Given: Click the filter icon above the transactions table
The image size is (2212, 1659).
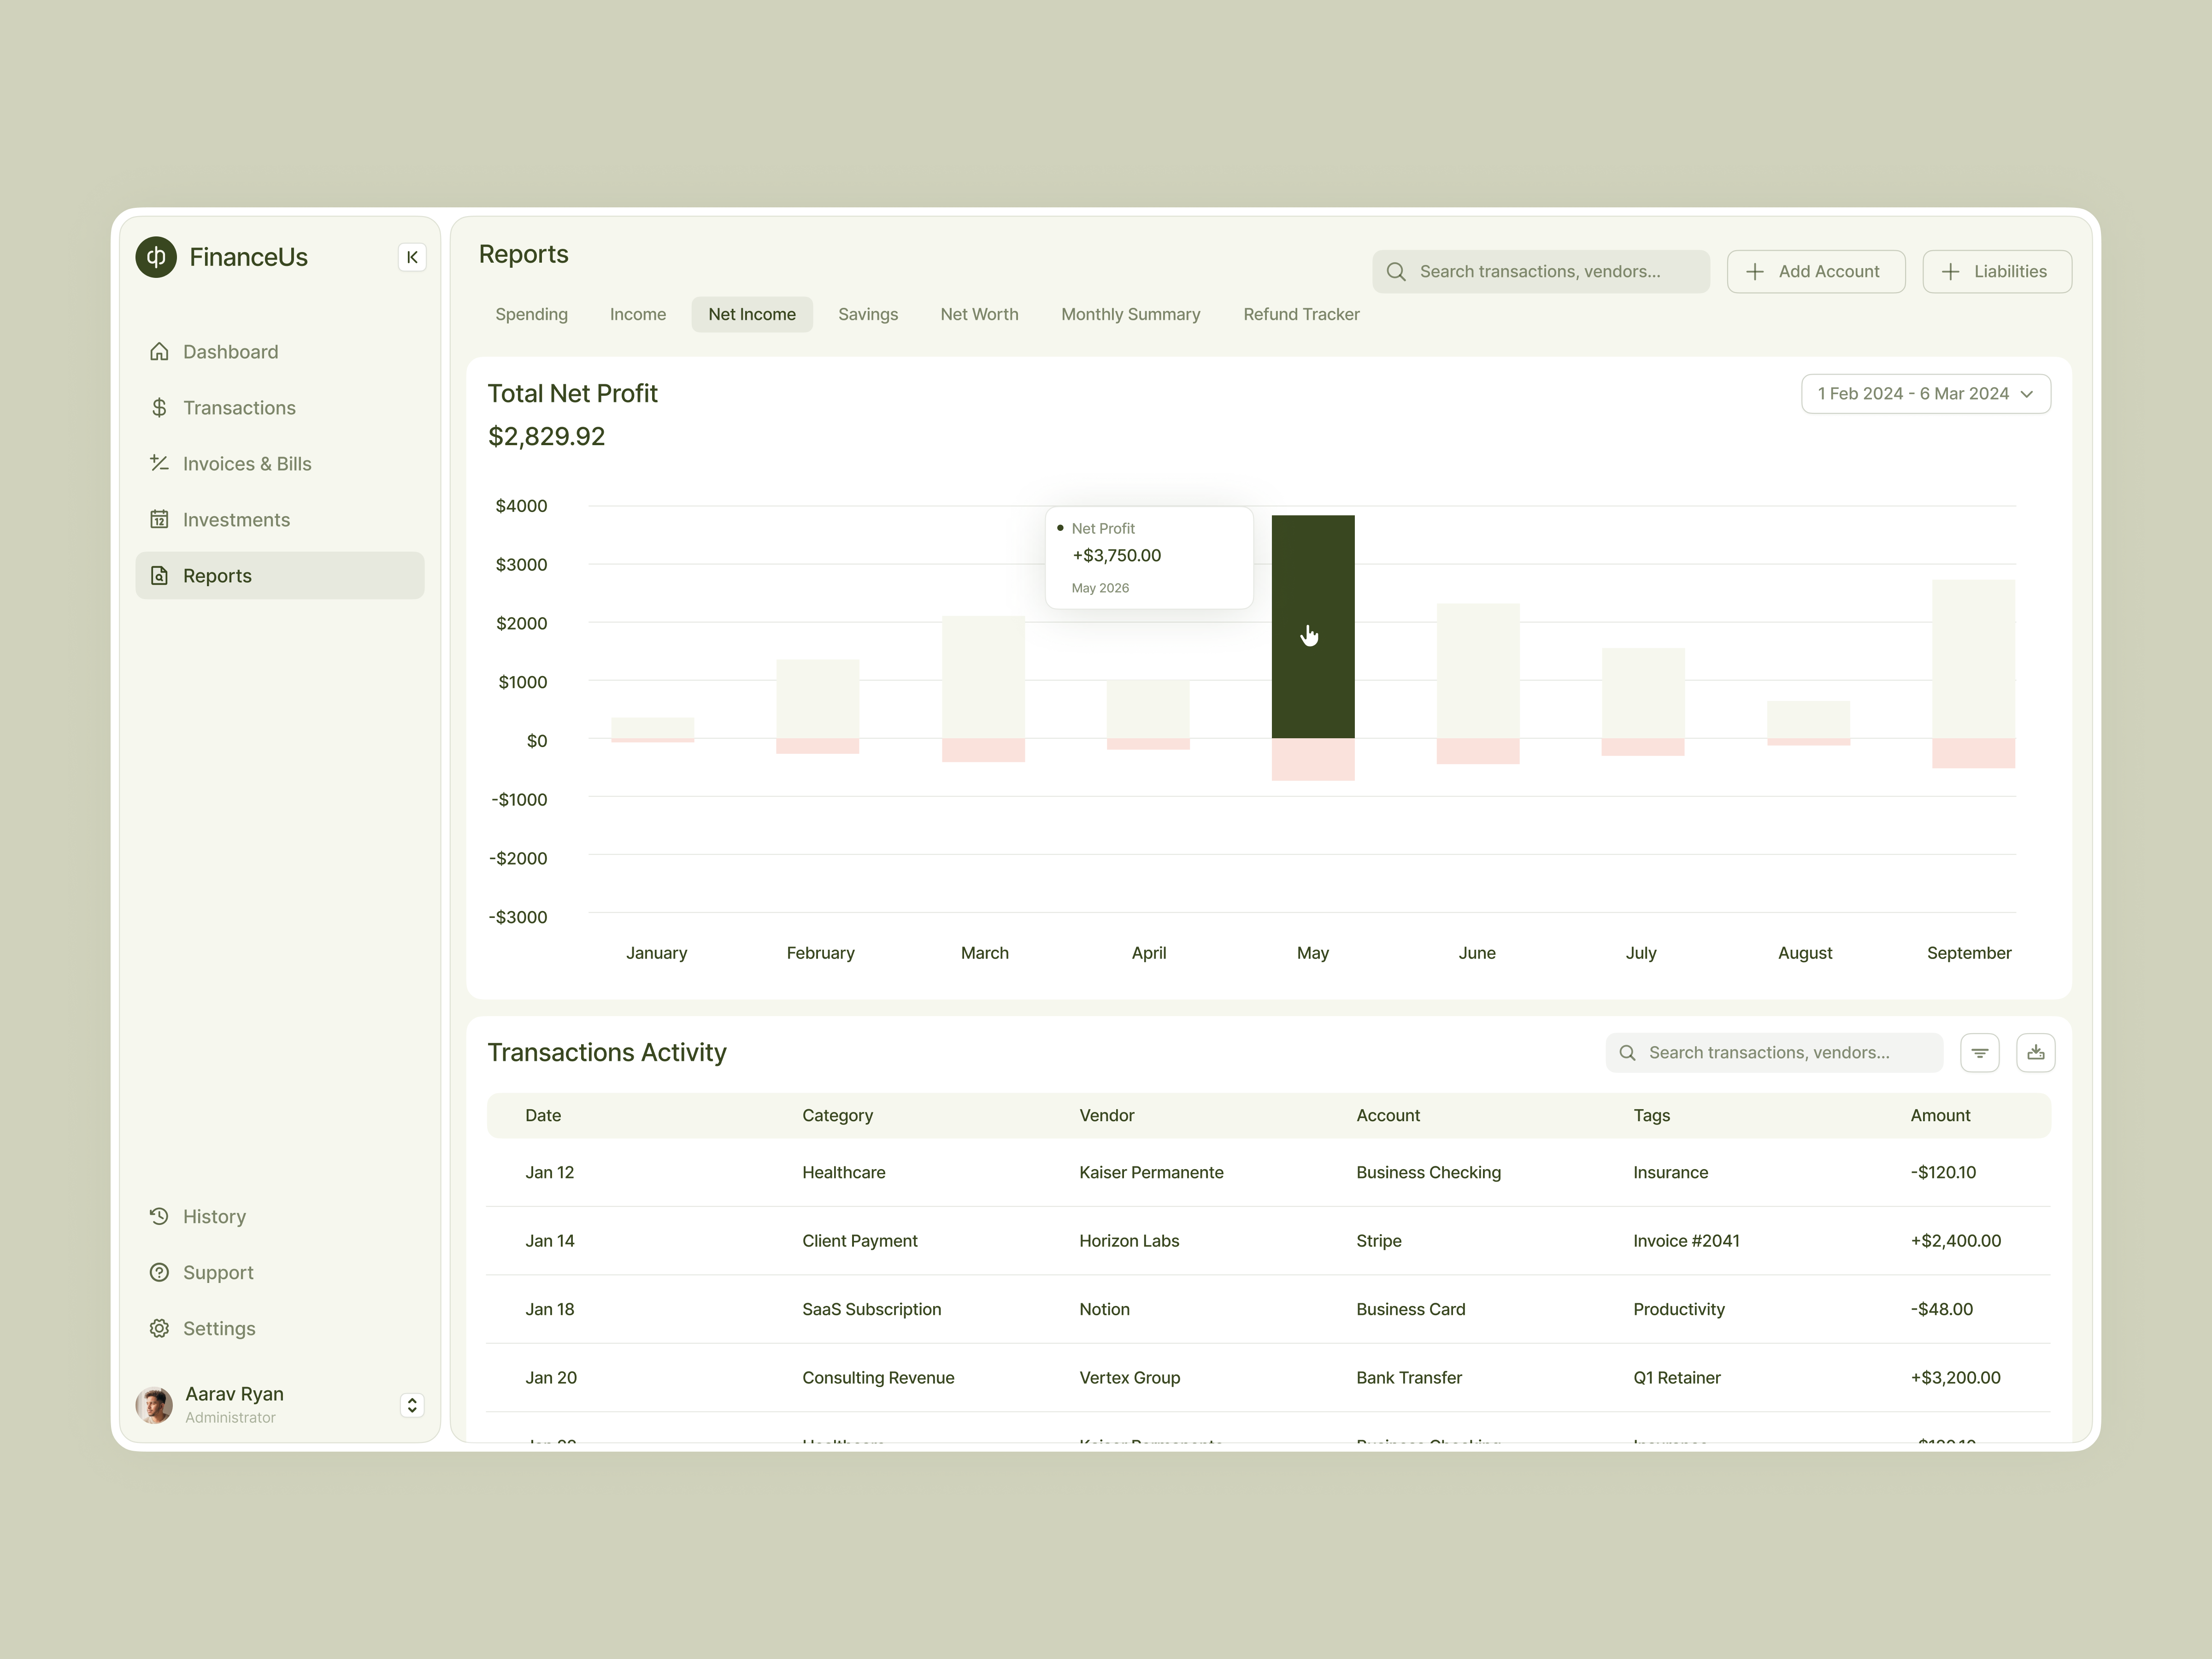Looking at the screenshot, I should (1980, 1052).
